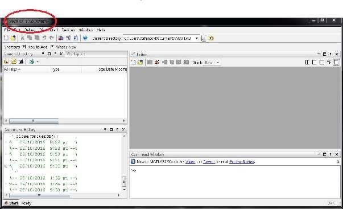Open the Stack dropdown in Editor toolbar
This screenshot has height=209, width=343.
point(212,63)
